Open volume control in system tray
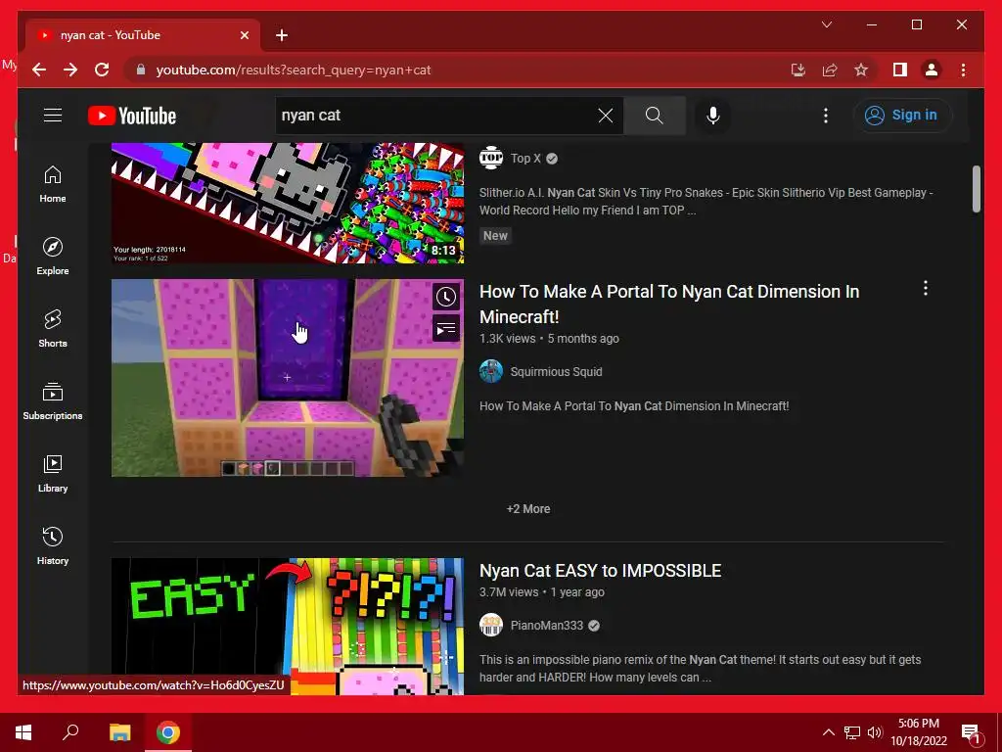The height and width of the screenshot is (752, 1002). tap(875, 732)
